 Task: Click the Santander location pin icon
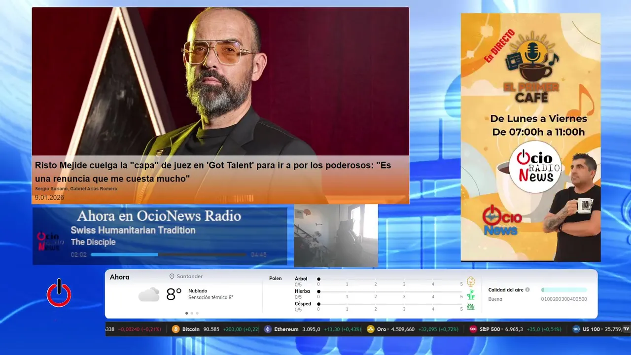172,277
